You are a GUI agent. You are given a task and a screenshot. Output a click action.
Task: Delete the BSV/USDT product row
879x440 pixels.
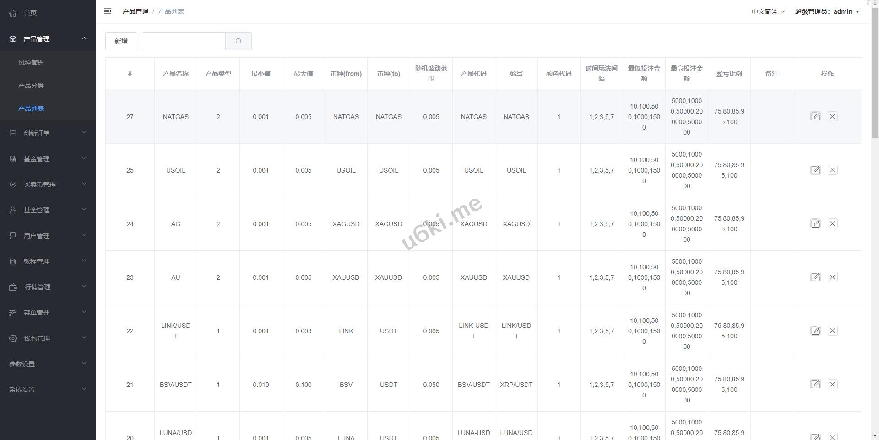click(832, 384)
